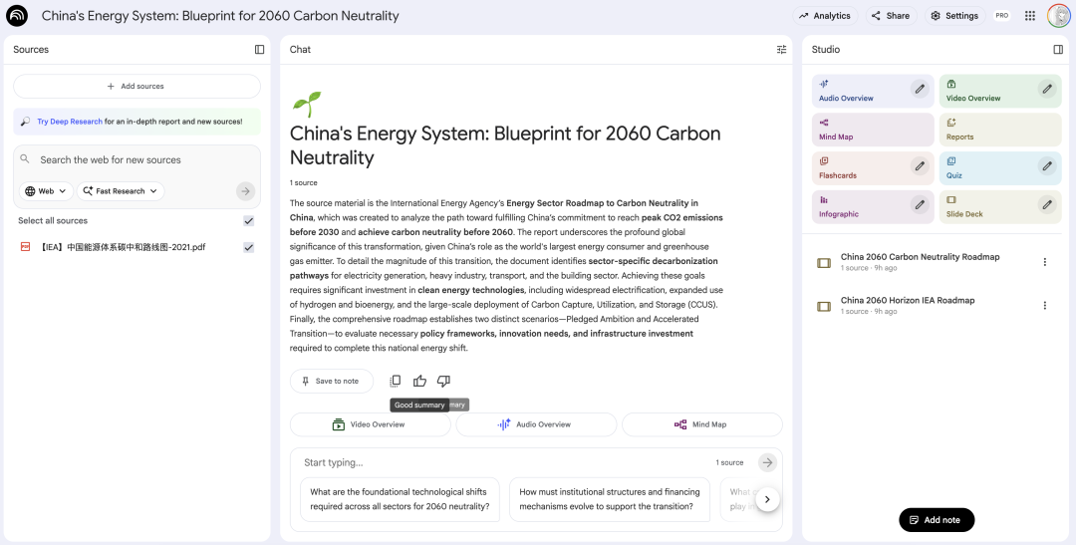Open the NotebookLM home logo

[x=17, y=15]
